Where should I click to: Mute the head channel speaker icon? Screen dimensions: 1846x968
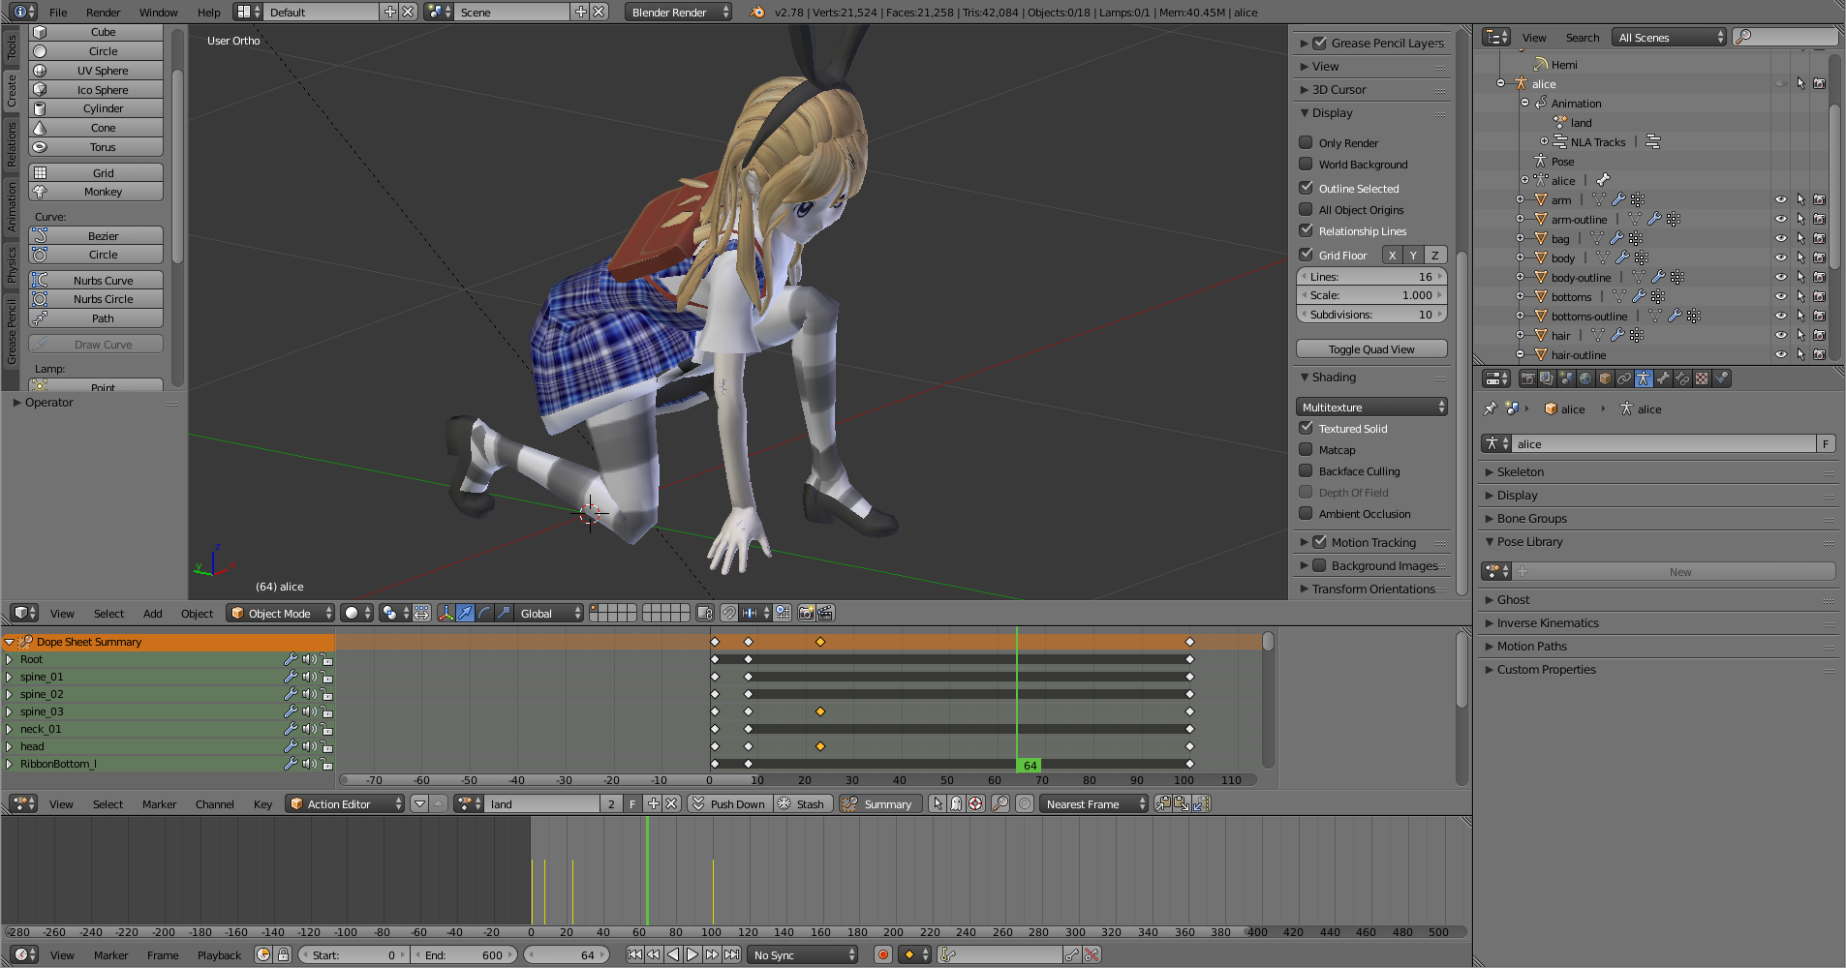[309, 746]
